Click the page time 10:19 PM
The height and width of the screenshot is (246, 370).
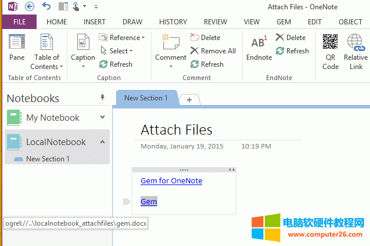click(256, 146)
